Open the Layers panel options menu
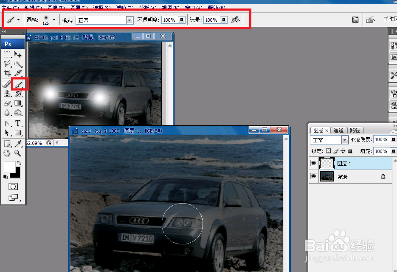This screenshot has height=272, width=397. [394, 132]
